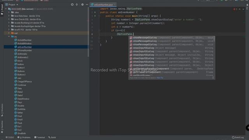Viewport: 249px width, 140px height.
Task: Open Project panel settings gear
Action: (82, 5)
